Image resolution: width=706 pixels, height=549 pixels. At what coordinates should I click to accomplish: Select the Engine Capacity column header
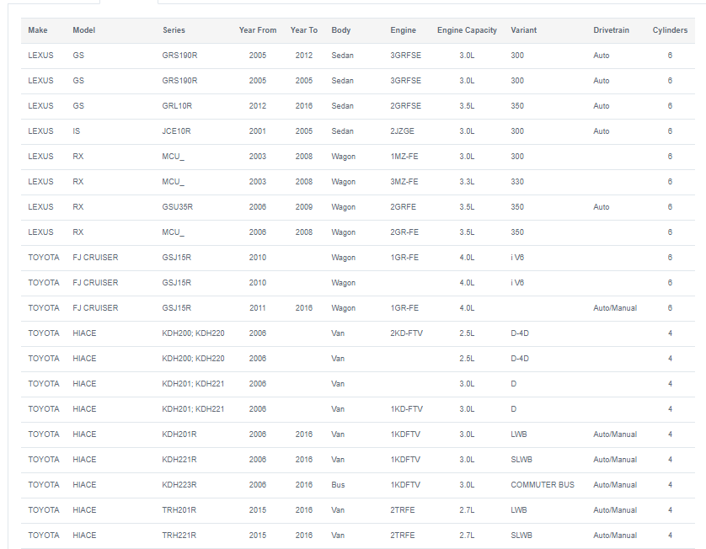467,30
